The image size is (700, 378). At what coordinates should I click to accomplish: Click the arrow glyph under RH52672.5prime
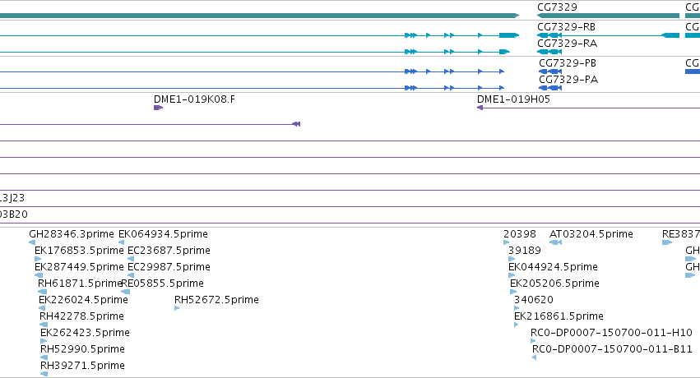click(177, 308)
